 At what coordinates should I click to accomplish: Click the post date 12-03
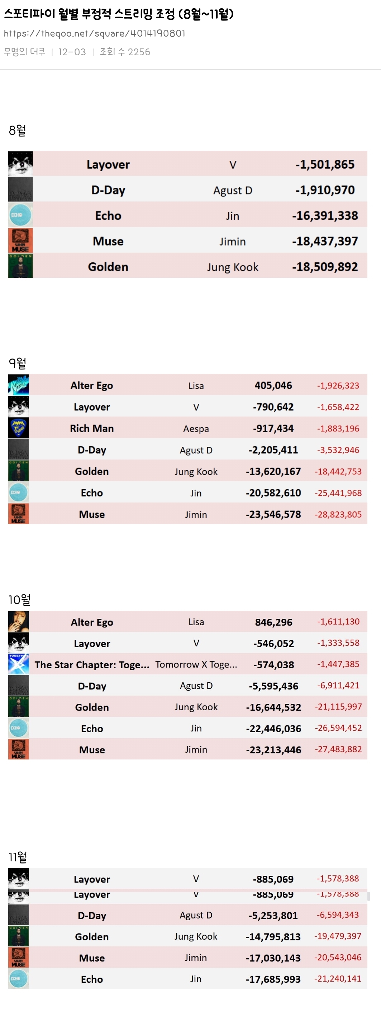(x=72, y=52)
